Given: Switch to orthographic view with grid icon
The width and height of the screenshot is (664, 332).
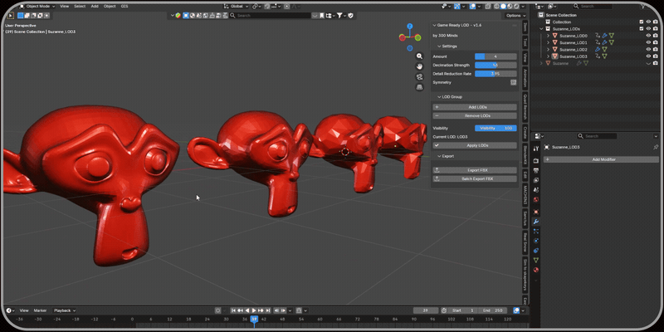Looking at the screenshot, I should pyautogui.click(x=419, y=87).
